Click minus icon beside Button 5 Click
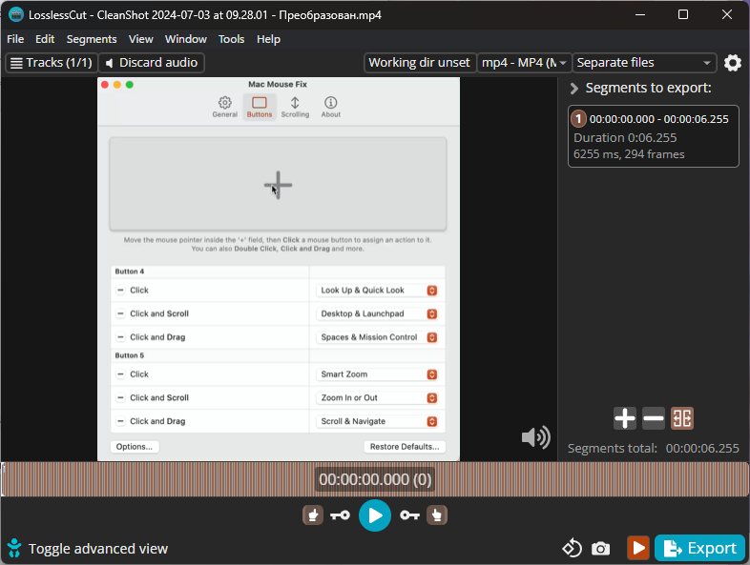This screenshot has height=565, width=750. tap(120, 373)
